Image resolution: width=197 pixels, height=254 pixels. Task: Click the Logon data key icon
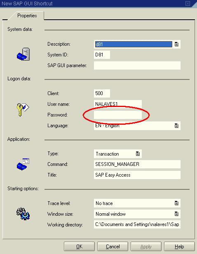point(23,110)
